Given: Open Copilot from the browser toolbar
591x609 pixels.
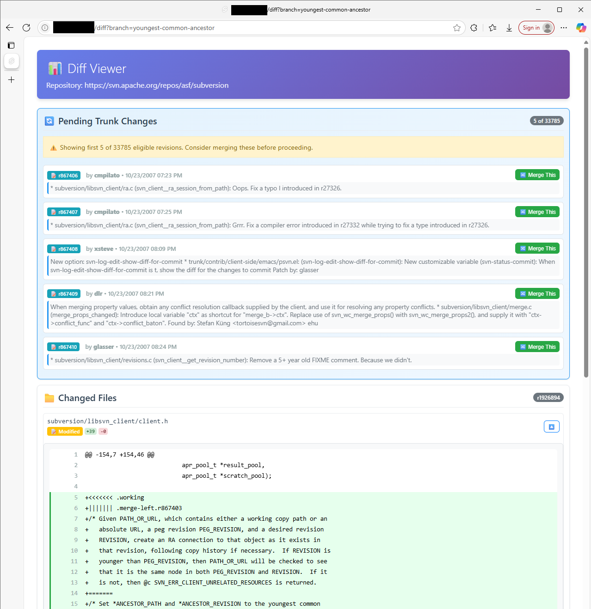Looking at the screenshot, I should 581,28.
